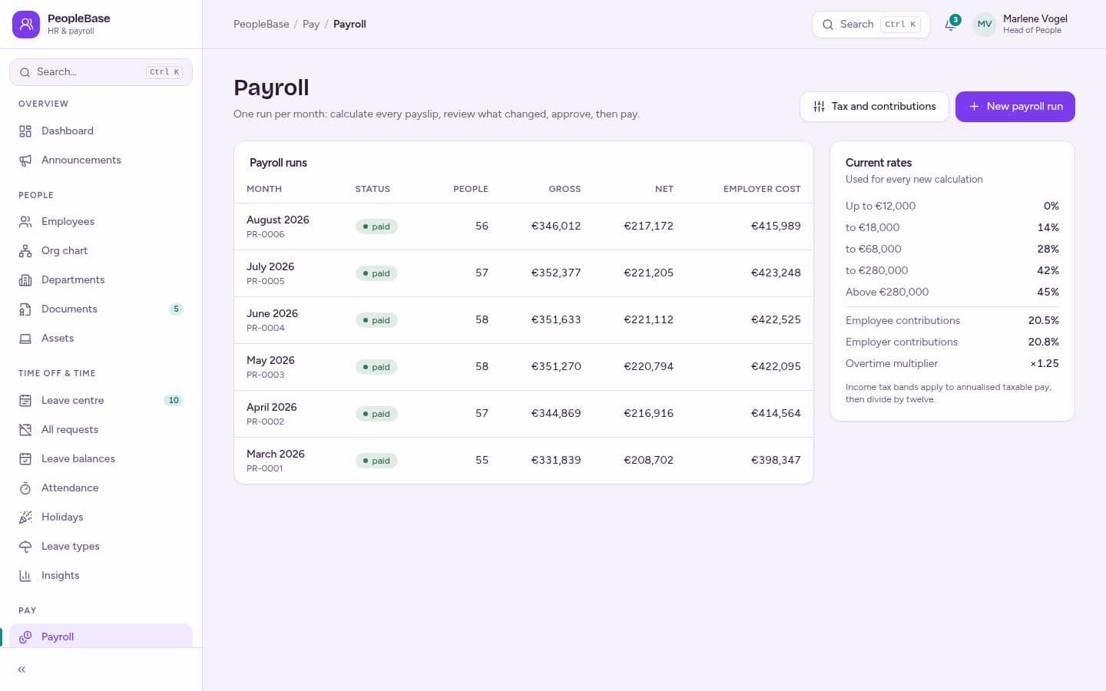Open the April 2026 payroll run
Image resolution: width=1106 pixels, height=691 pixels.
pos(523,414)
